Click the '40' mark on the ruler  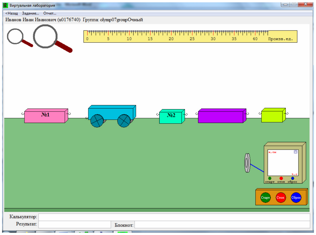point(255,39)
